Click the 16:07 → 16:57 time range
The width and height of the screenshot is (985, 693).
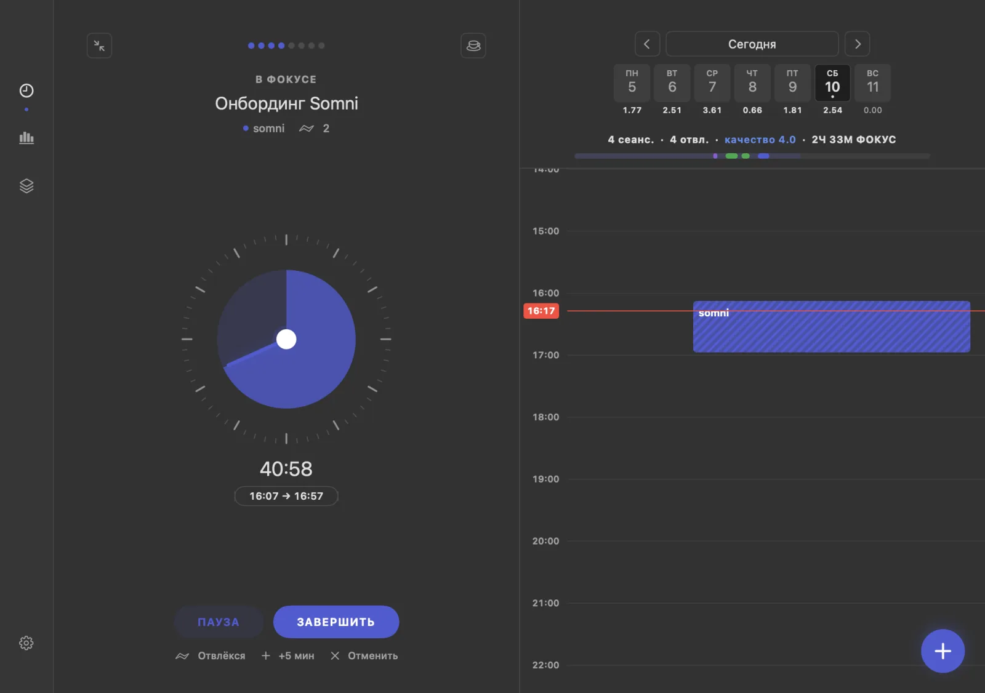point(286,496)
